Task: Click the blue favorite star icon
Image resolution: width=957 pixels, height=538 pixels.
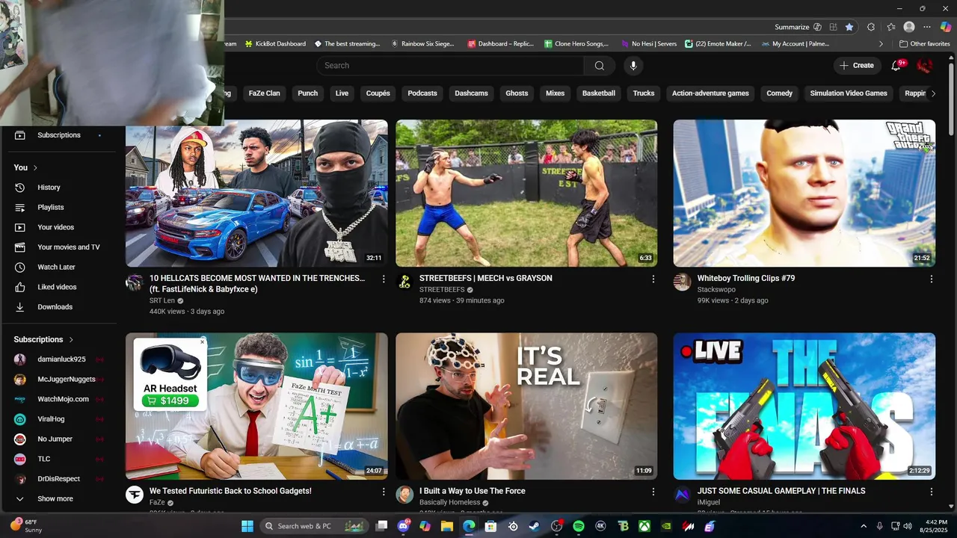Action: pyautogui.click(x=849, y=27)
